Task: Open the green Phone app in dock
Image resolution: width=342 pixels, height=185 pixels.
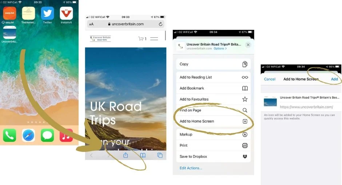Action: 9,135
